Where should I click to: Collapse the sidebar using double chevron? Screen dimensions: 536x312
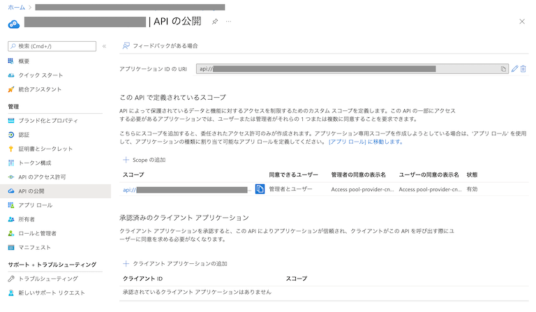(x=104, y=46)
